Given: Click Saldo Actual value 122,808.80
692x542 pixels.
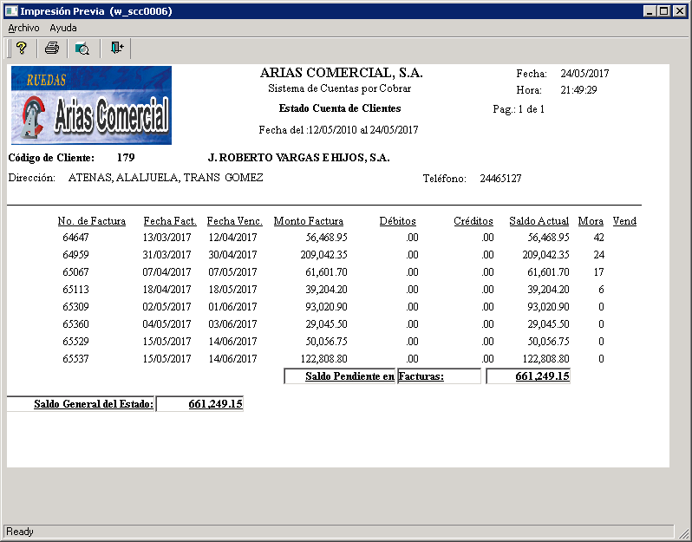Looking at the screenshot, I should click(x=546, y=359).
